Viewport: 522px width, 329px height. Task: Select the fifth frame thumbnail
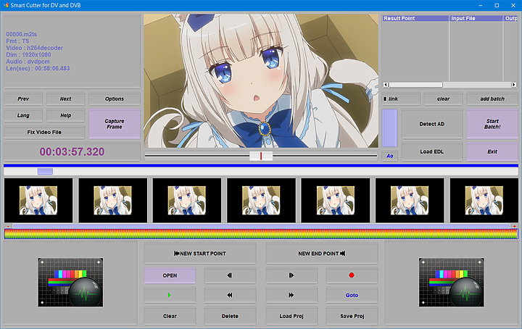click(335, 200)
